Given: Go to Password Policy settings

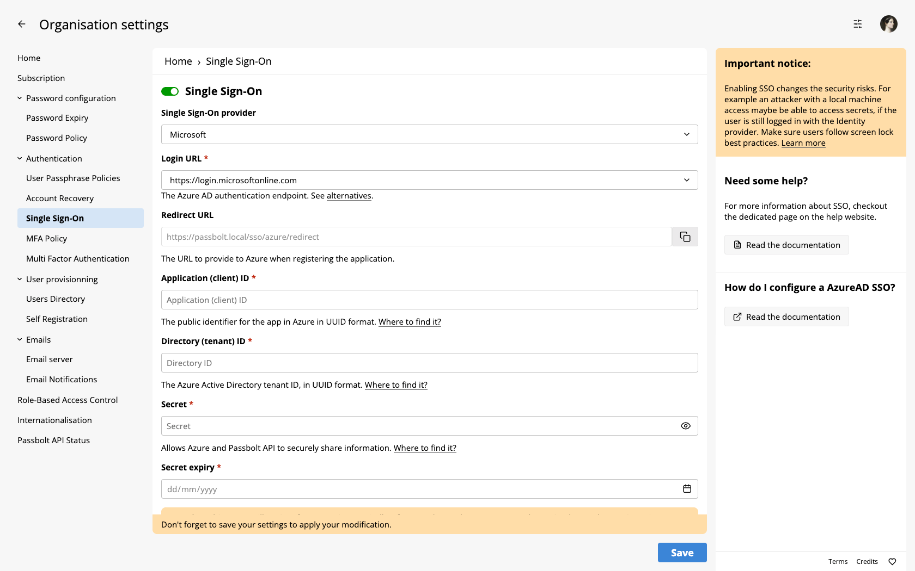Looking at the screenshot, I should coord(57,138).
